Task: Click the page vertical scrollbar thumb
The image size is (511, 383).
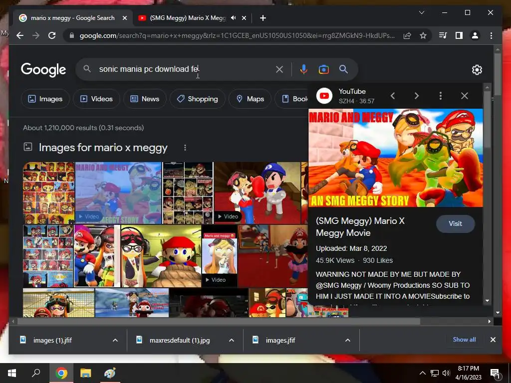Action: click(498, 74)
